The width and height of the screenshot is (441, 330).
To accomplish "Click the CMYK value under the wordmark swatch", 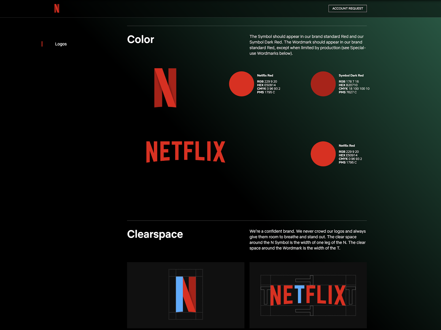I will (350, 159).
